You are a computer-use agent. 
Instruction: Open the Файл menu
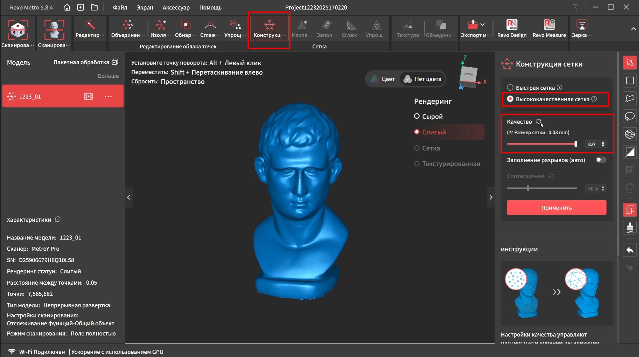pyautogui.click(x=120, y=7)
